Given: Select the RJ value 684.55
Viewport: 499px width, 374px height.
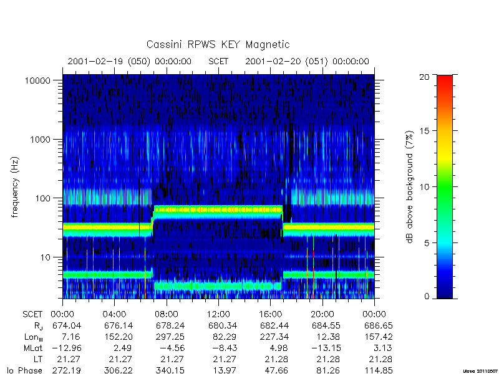Looking at the screenshot, I should pos(326,325).
